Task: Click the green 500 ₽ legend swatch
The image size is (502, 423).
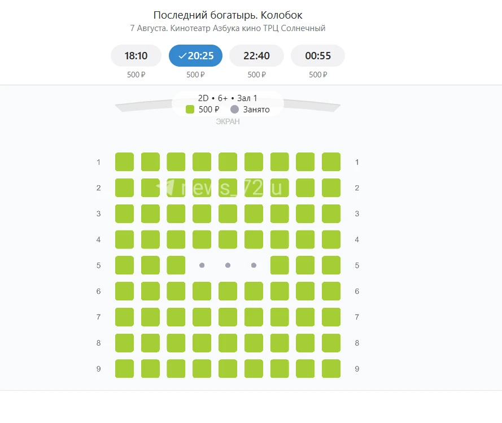Action: click(190, 110)
